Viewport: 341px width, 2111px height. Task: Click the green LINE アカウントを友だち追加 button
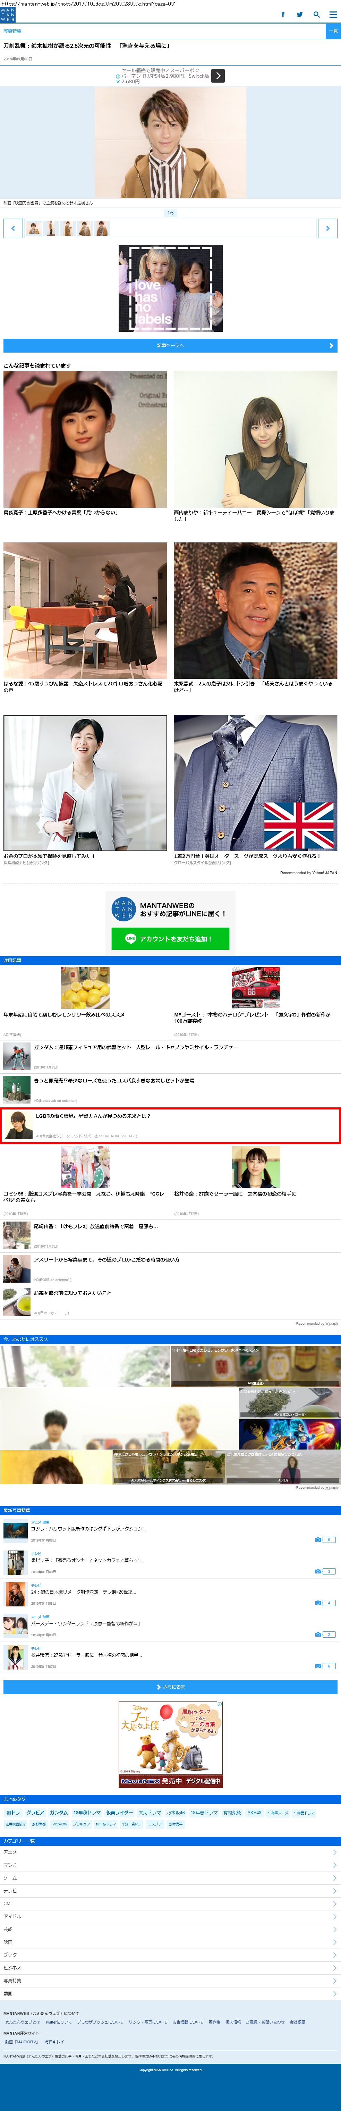click(171, 939)
